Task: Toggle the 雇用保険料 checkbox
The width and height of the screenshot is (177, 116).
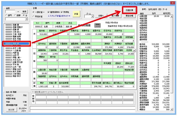Action: [x=48, y=12]
